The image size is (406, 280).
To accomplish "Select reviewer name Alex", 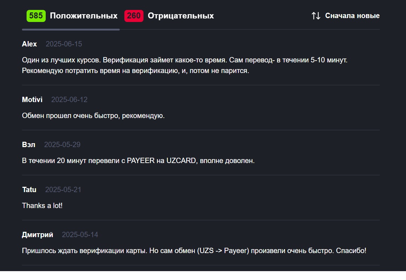I will [x=29, y=44].
